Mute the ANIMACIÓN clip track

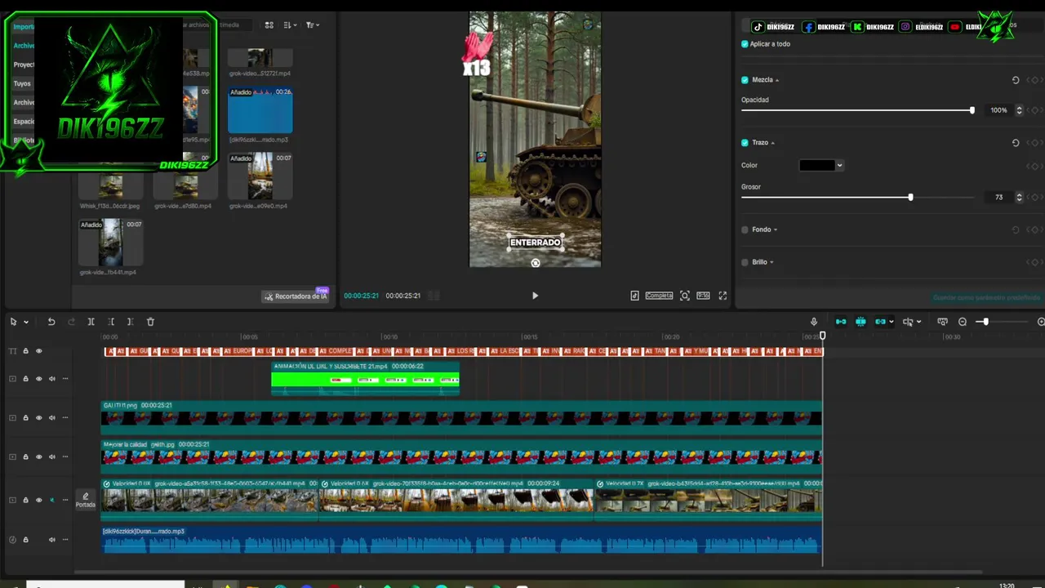[x=51, y=379]
